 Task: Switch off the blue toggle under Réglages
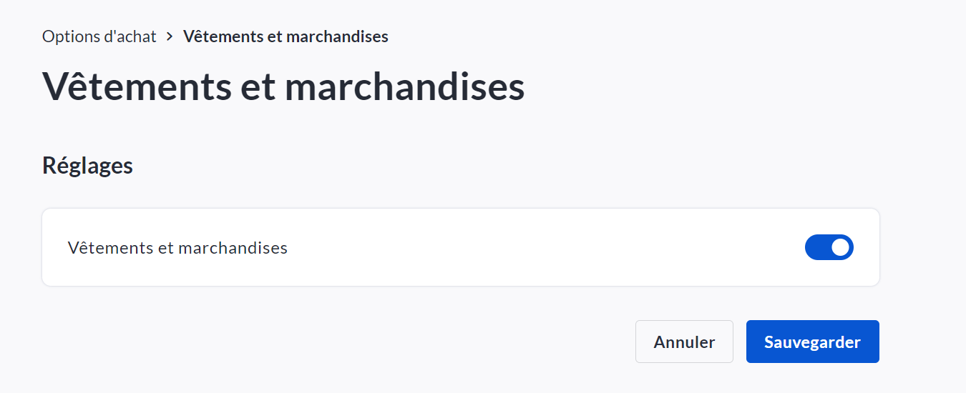point(829,247)
